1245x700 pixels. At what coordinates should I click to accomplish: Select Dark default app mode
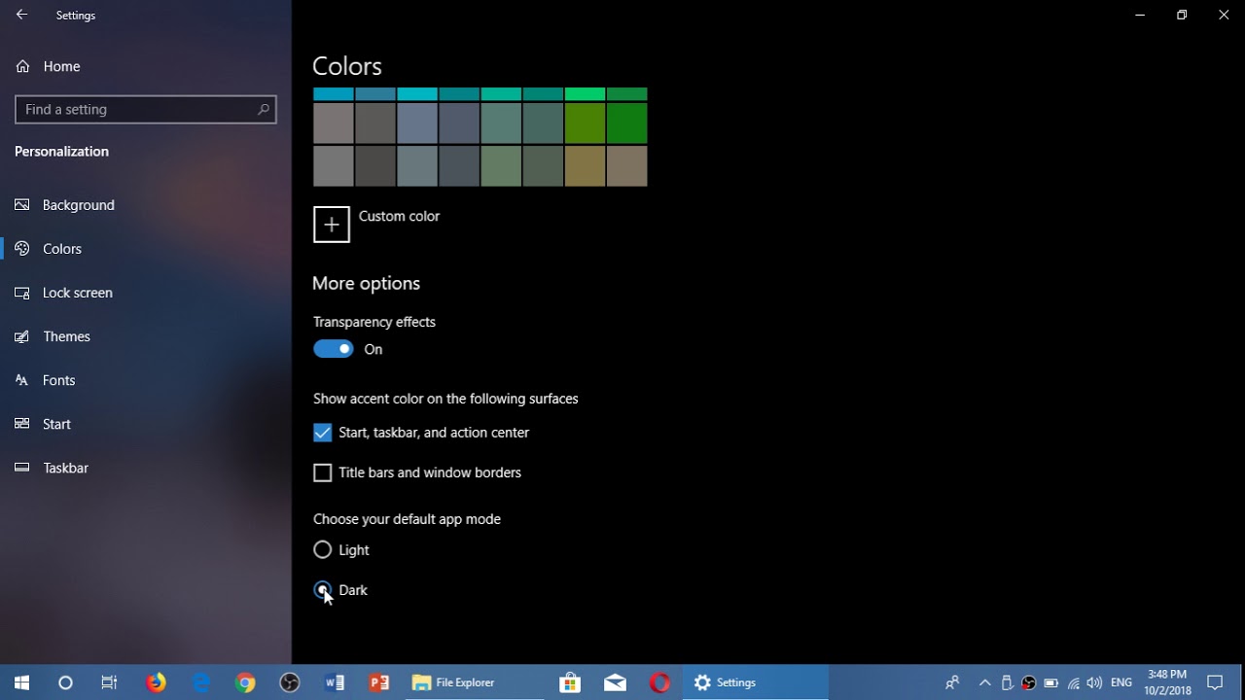(x=322, y=590)
